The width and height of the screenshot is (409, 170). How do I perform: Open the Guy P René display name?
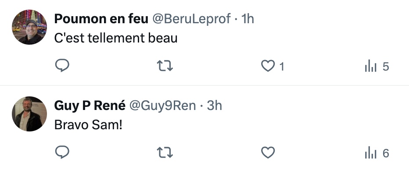tap(90, 106)
